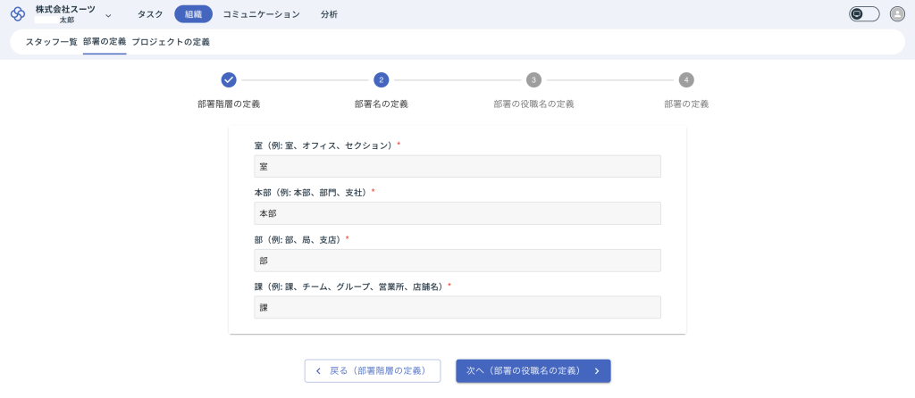Click the 室 name input field
This screenshot has height=398, width=915.
point(457,167)
